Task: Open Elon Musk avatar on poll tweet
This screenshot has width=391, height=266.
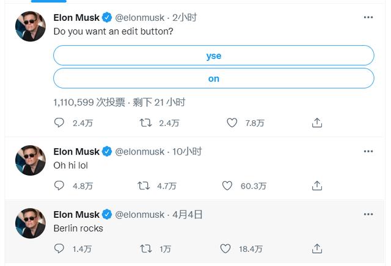Action: pos(30,26)
